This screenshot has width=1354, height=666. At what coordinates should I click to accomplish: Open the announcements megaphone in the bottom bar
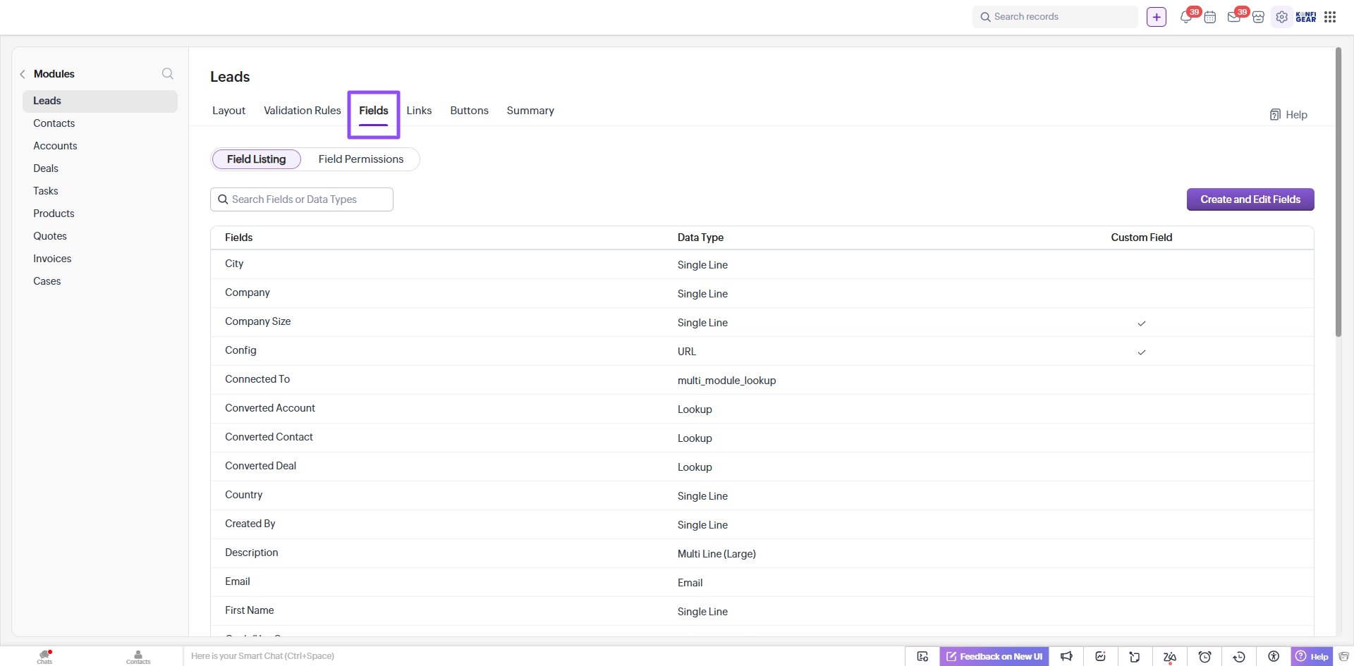[x=1066, y=655]
